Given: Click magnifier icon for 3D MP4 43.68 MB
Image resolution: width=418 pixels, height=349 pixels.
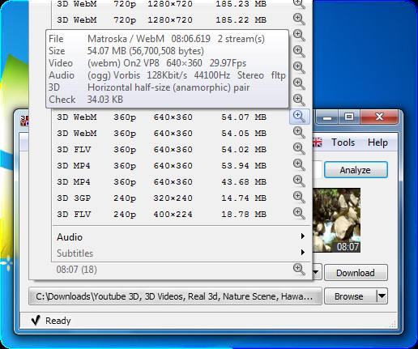Looking at the screenshot, I should tap(299, 181).
